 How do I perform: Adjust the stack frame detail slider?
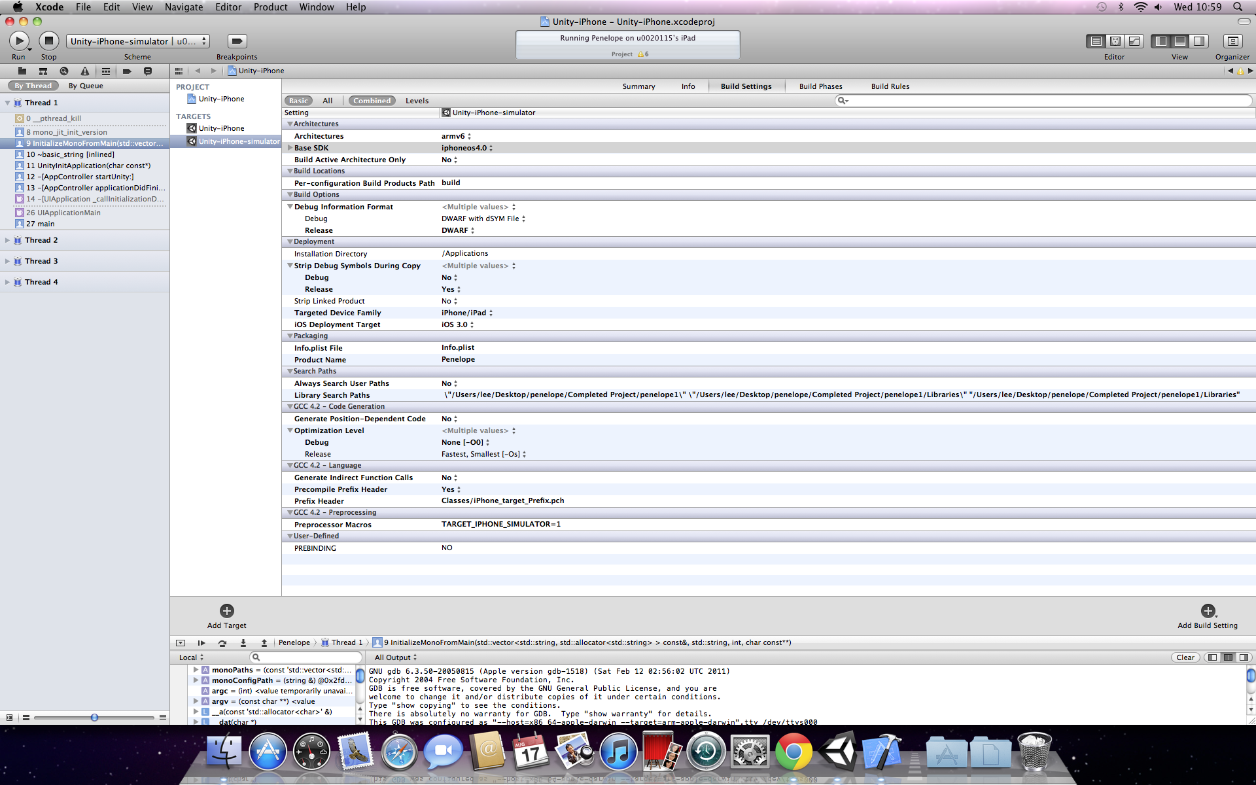pos(94,718)
